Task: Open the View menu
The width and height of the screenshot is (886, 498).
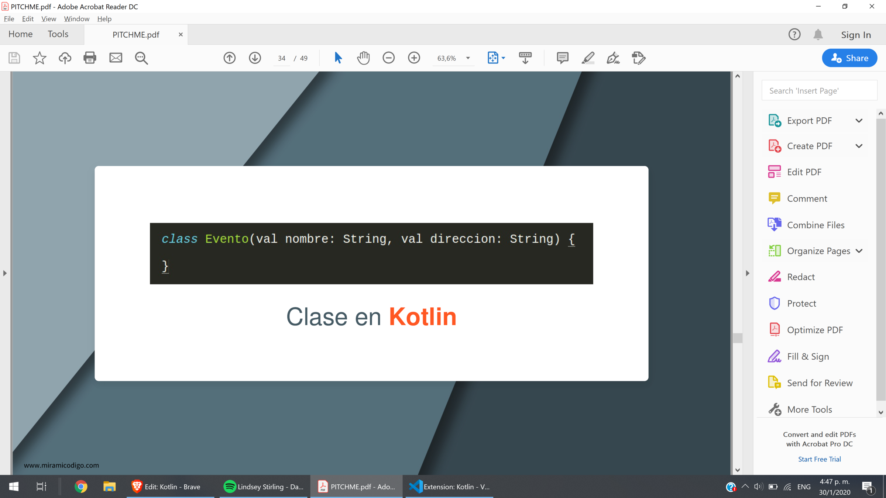Action: click(48, 19)
